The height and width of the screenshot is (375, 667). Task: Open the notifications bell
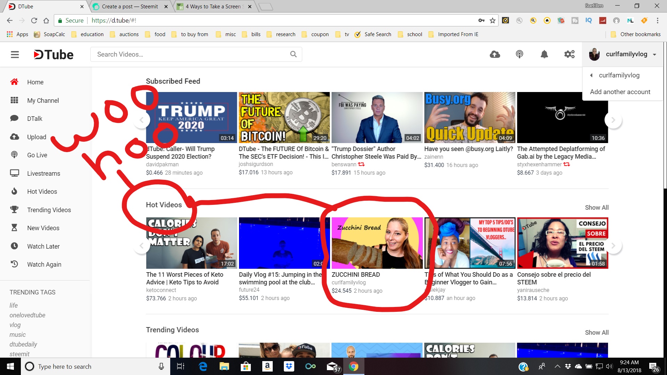tap(544, 54)
